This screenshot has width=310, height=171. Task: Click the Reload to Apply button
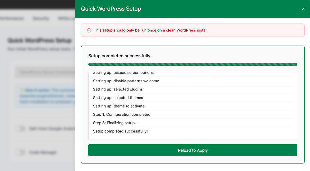pyautogui.click(x=193, y=150)
